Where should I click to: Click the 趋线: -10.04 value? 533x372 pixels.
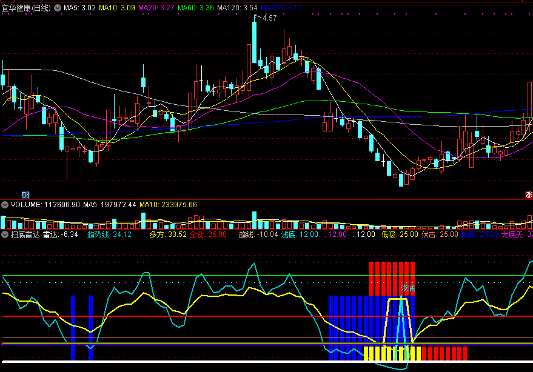pos(258,234)
